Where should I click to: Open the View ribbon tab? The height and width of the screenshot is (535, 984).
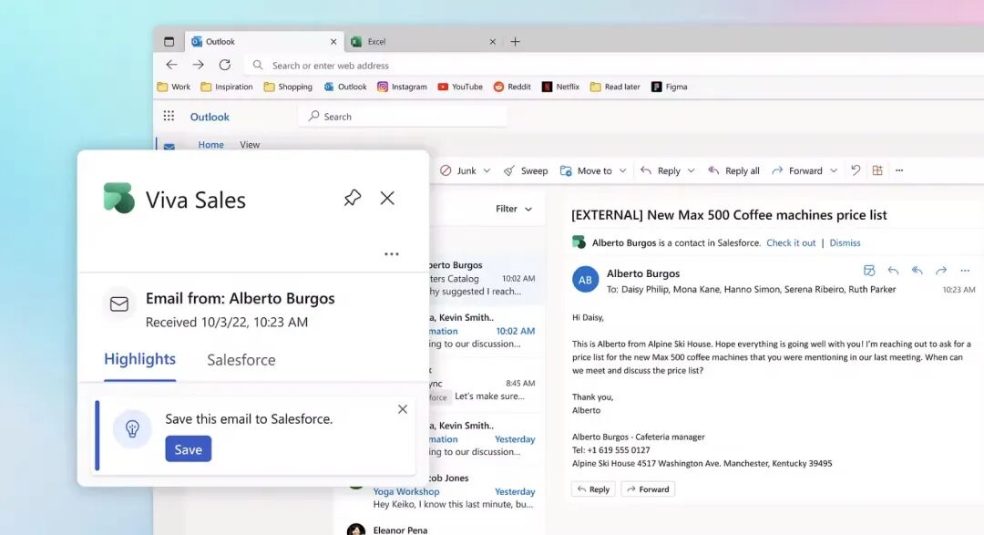point(250,144)
